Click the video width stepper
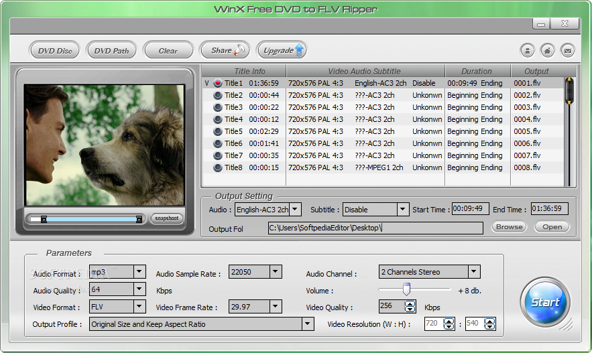This screenshot has height=353, width=592. 449,324
